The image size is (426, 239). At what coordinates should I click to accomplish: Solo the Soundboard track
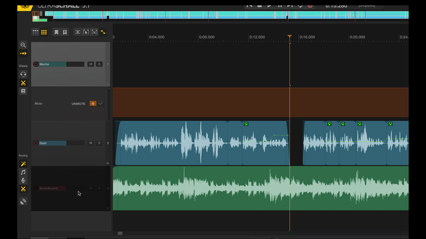pos(99,188)
